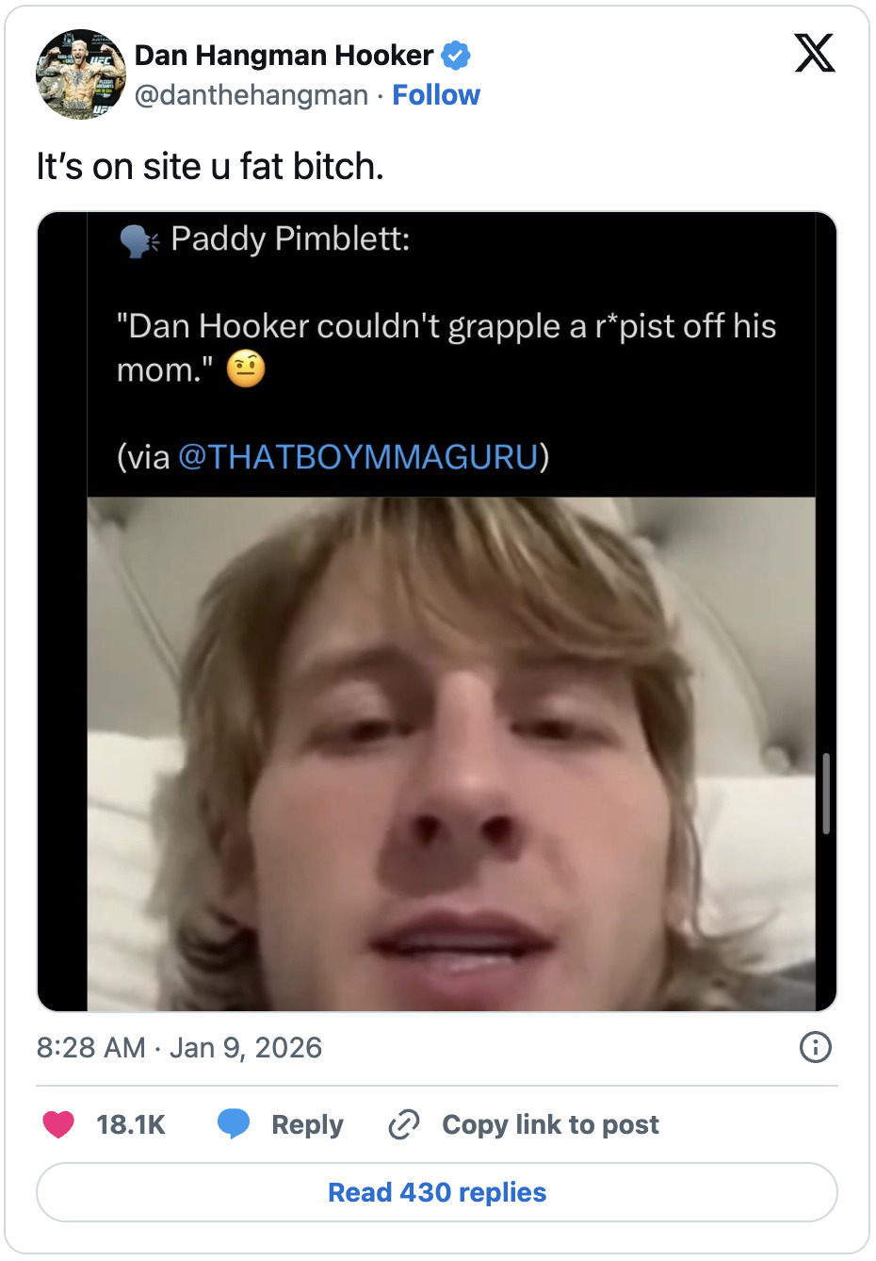Open the Dan Hangman Hooker display name
The image size is (876, 1261).
(x=284, y=56)
